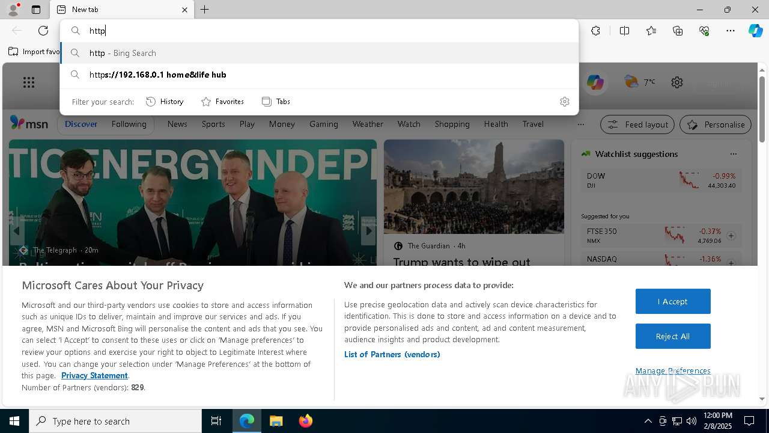Expand more categories ellipsis
This screenshot has height=433, width=769.
580,124
